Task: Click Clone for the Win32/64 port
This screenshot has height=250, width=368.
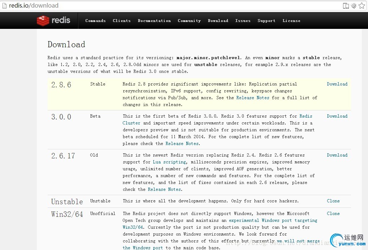Action: pyautogui.click(x=333, y=214)
